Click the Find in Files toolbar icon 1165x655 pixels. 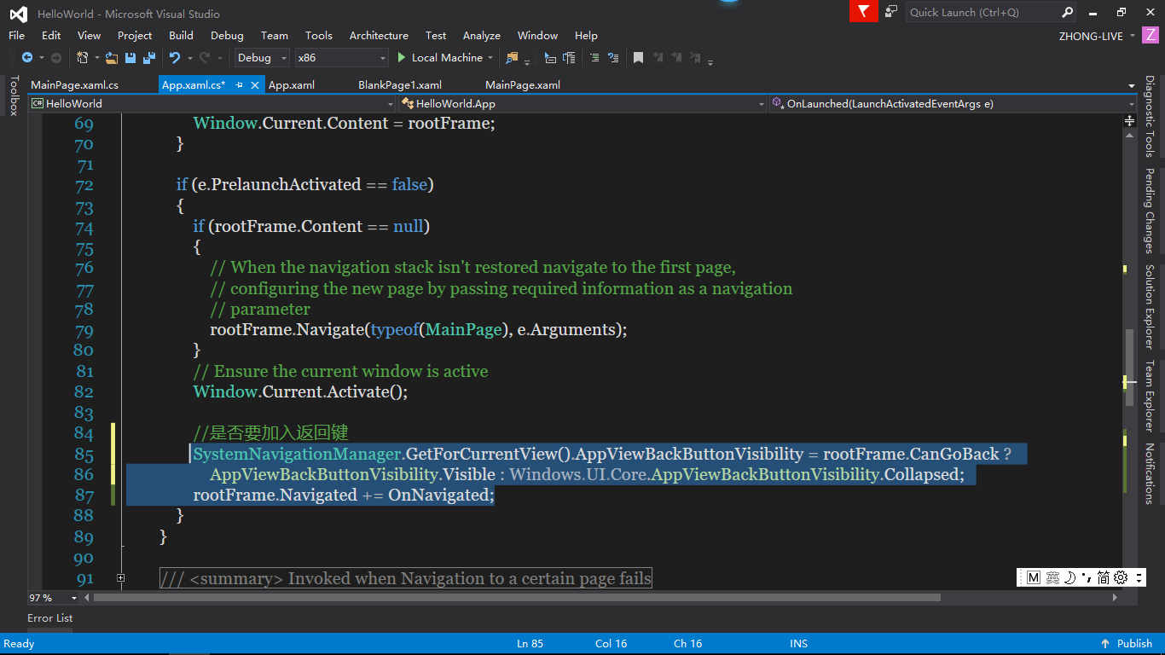[512, 58]
